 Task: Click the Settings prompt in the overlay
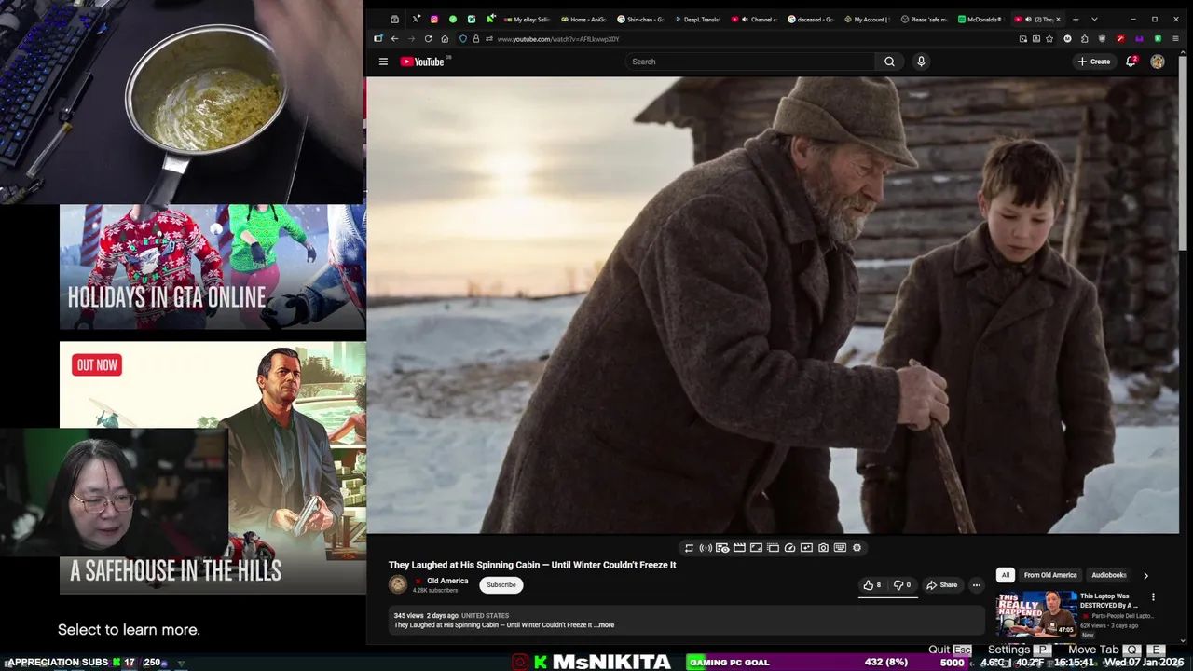[1020, 650]
